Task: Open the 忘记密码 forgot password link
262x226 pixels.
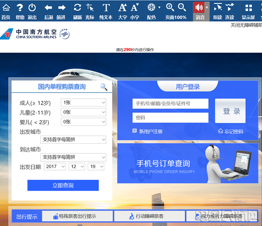Action: click(234, 132)
